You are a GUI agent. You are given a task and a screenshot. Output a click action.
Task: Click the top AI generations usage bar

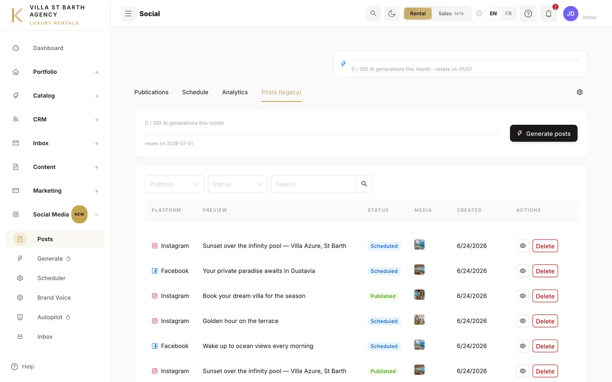point(466,60)
